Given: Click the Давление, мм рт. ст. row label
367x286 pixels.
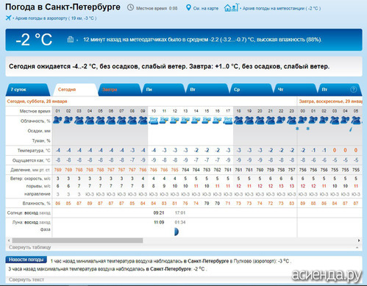Looking at the screenshot, I should 30,170.
